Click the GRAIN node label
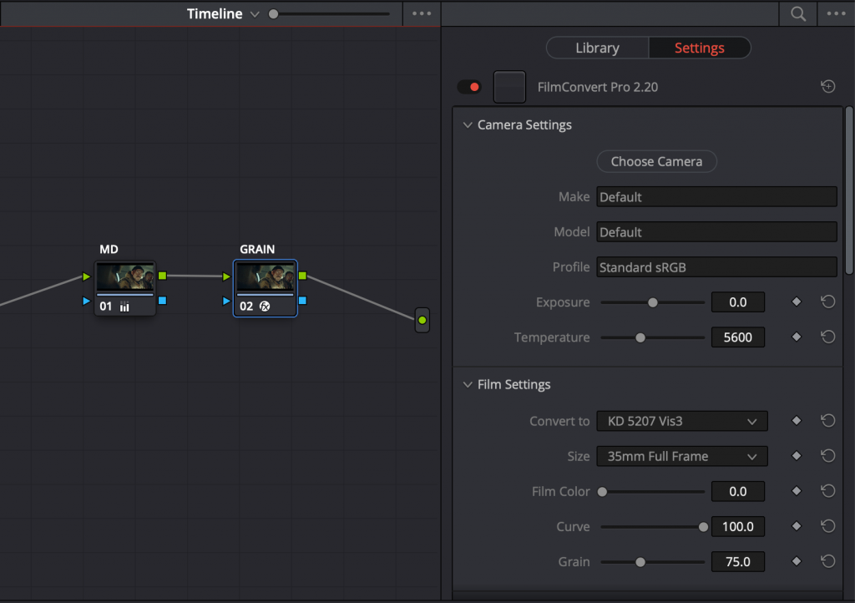855x603 pixels. click(x=257, y=249)
